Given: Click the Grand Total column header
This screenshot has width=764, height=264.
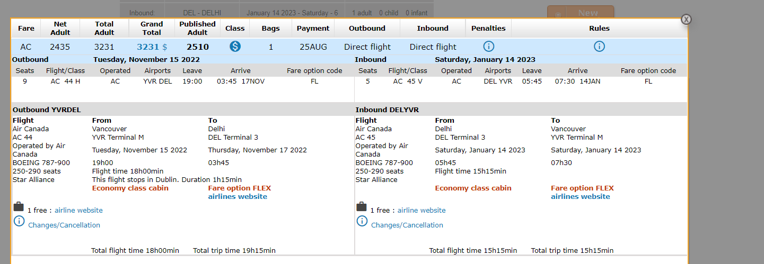Looking at the screenshot, I should coord(152,28).
